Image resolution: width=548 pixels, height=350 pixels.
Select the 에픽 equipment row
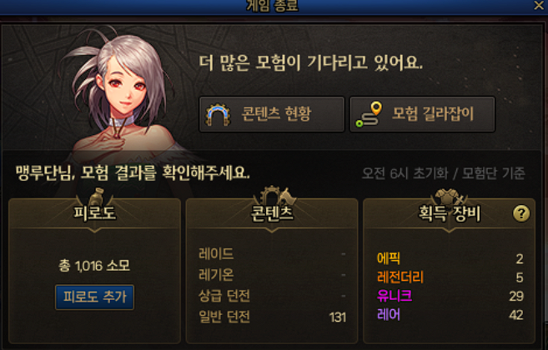(450, 258)
